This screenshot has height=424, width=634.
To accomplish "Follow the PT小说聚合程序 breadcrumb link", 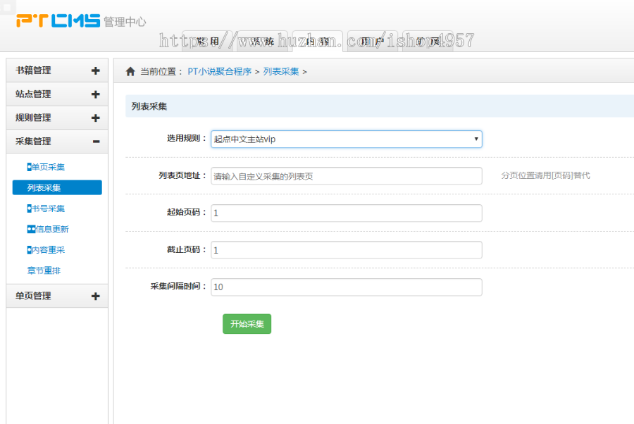I will click(219, 72).
